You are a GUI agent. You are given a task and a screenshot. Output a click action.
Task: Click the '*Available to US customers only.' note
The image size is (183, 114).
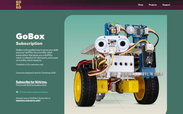(30, 64)
